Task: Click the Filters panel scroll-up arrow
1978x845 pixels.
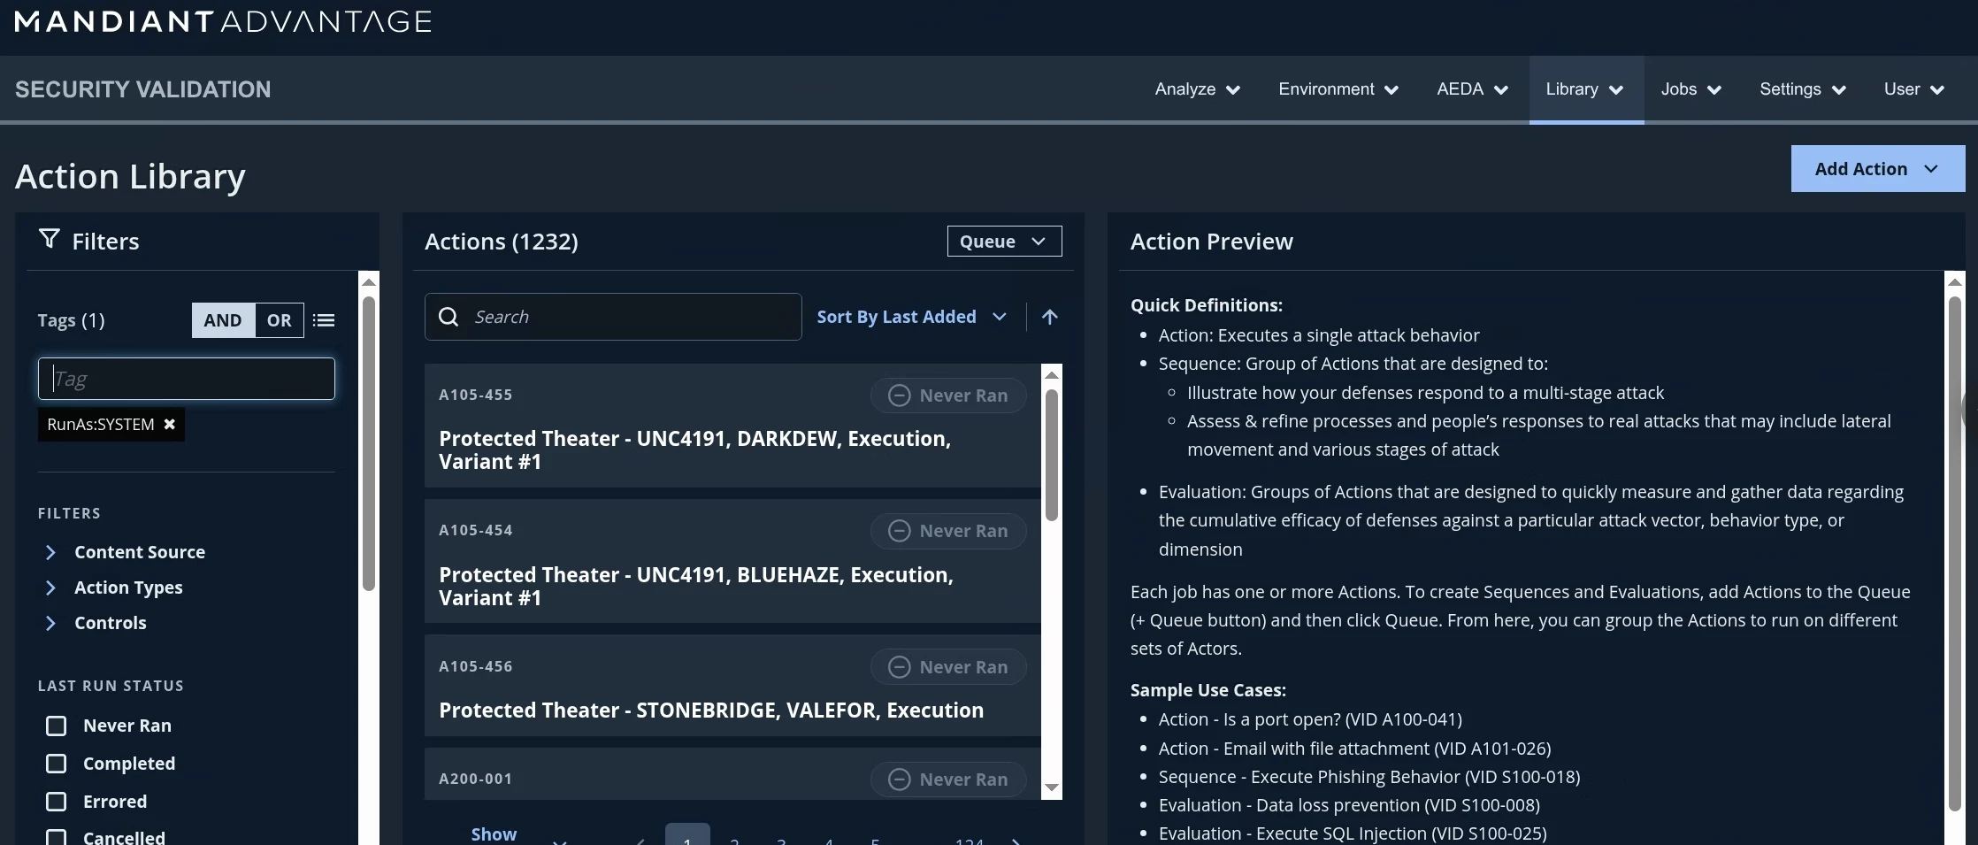Action: [x=369, y=282]
